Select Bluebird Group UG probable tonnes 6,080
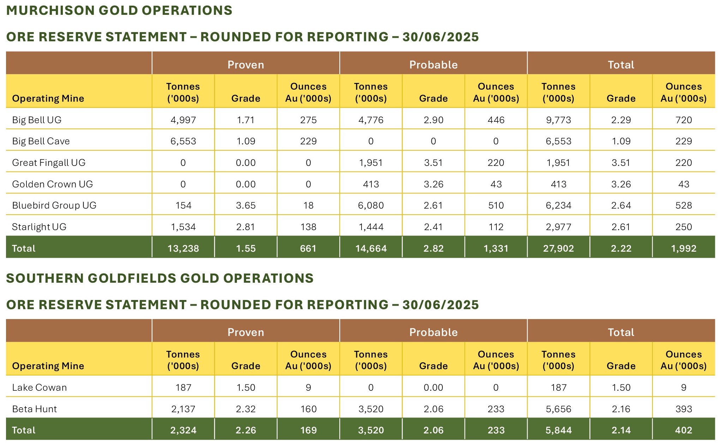Image resolution: width=721 pixels, height=444 pixels. click(371, 205)
